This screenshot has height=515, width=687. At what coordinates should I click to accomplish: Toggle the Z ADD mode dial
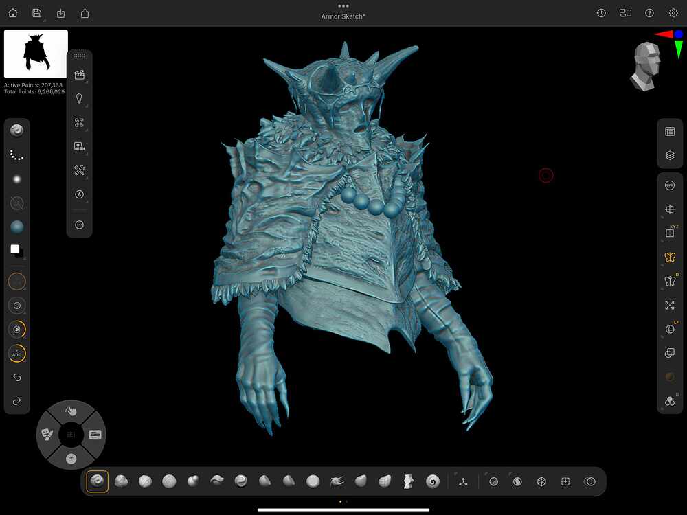16,354
